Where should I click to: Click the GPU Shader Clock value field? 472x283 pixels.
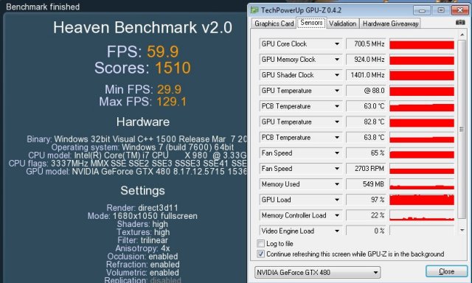click(x=366, y=75)
